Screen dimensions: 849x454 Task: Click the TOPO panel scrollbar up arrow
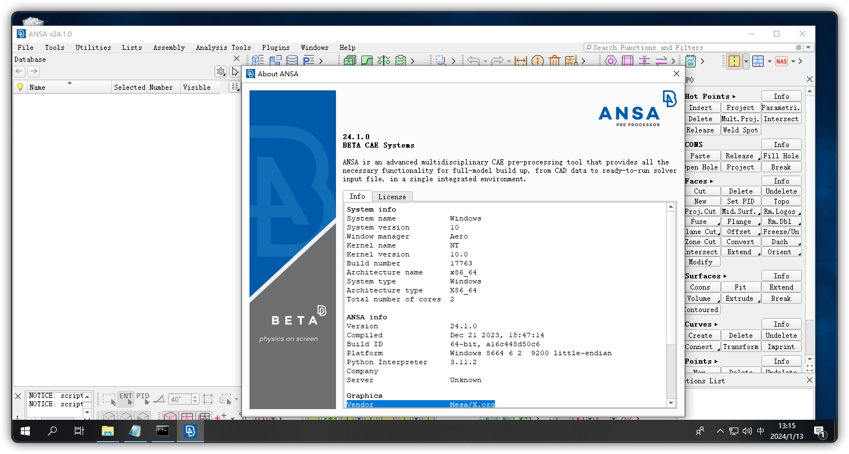(x=810, y=91)
